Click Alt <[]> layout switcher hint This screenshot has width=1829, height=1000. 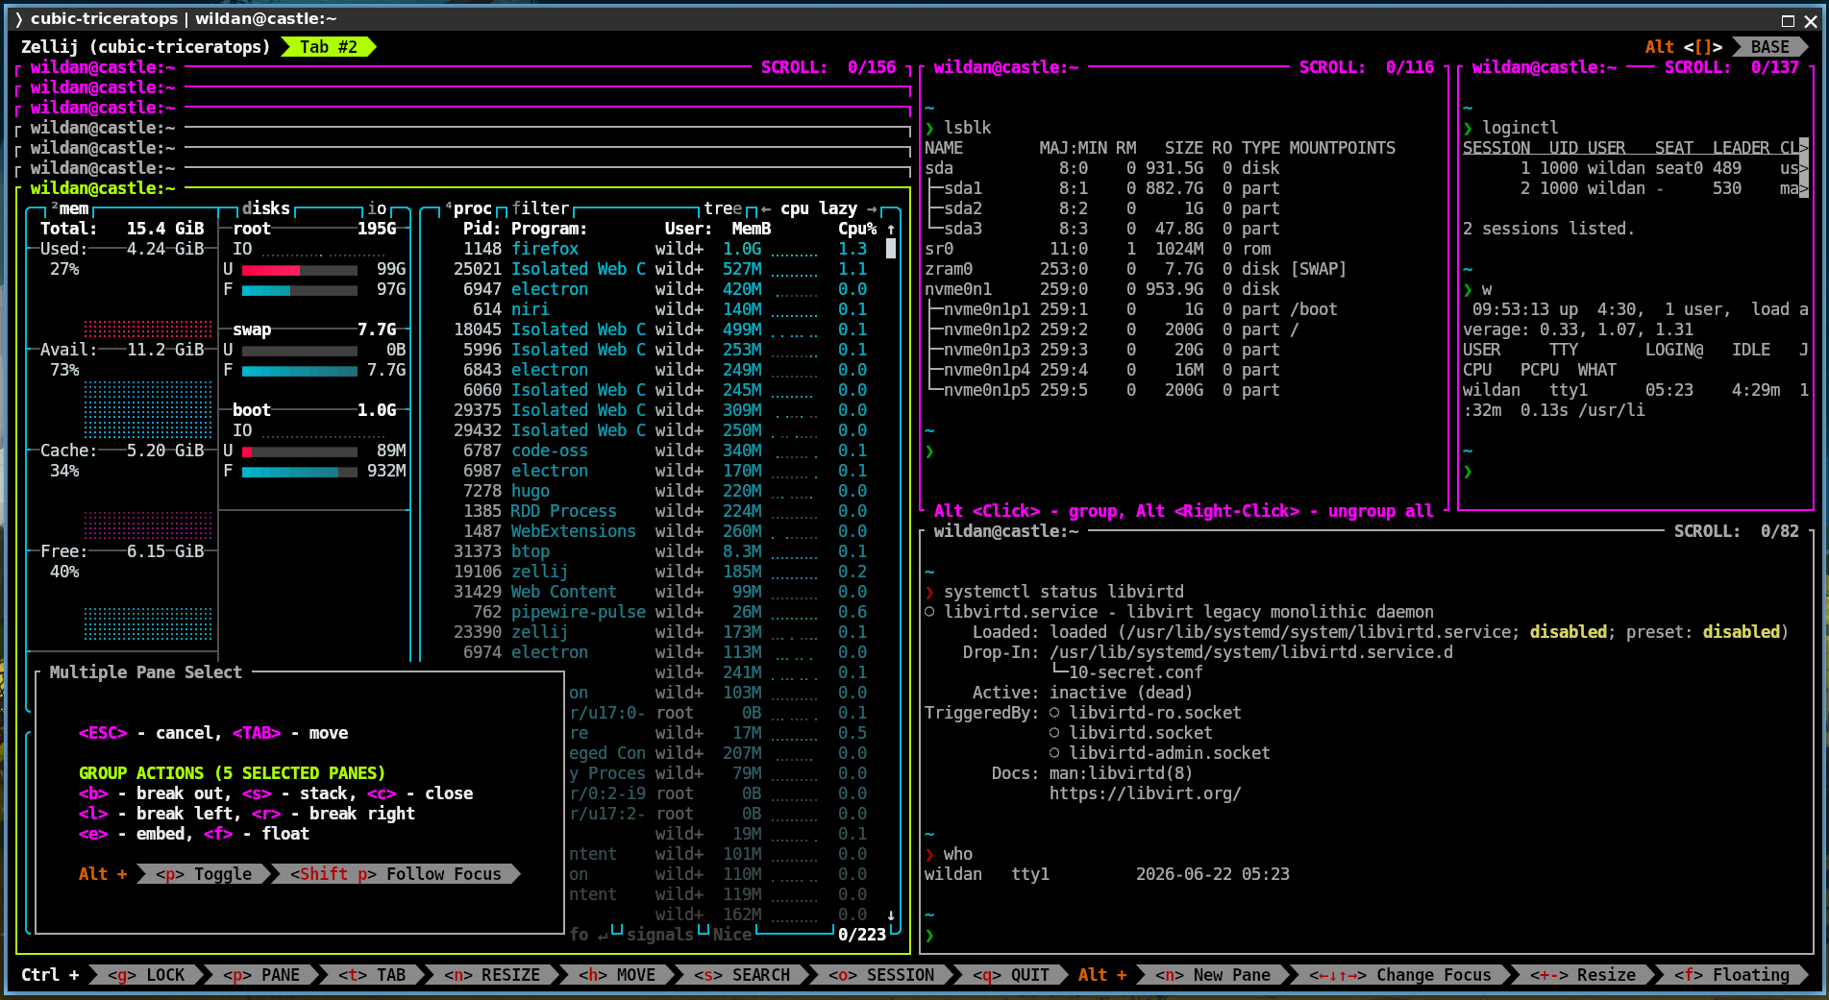(1683, 47)
